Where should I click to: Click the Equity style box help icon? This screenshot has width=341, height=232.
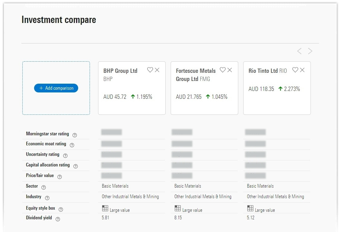[60, 208]
